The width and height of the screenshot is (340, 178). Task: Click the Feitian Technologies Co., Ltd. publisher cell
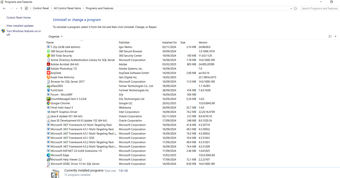[x=136, y=86]
